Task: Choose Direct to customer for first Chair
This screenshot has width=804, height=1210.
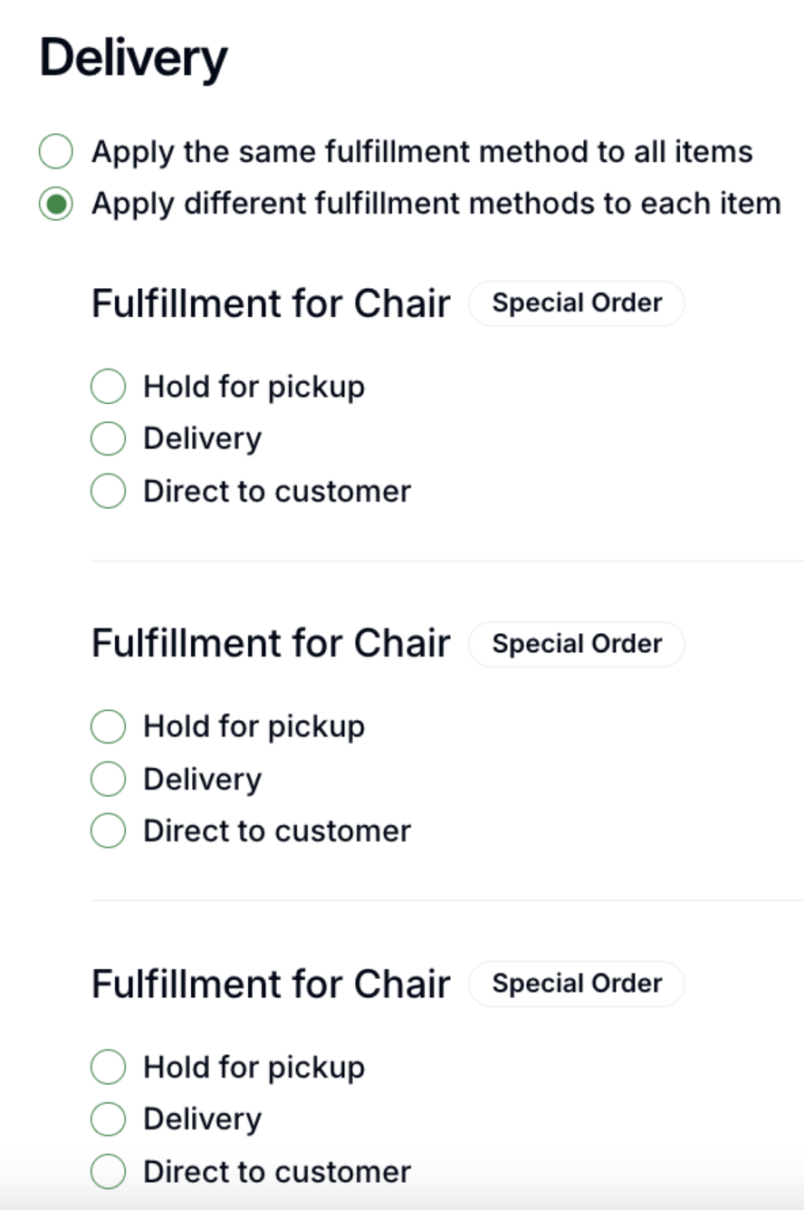Action: point(108,492)
